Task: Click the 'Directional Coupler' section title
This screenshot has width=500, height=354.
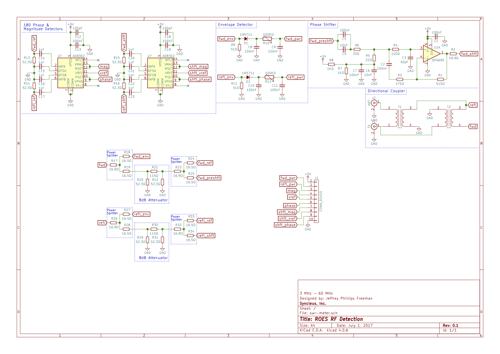Action: [386, 91]
